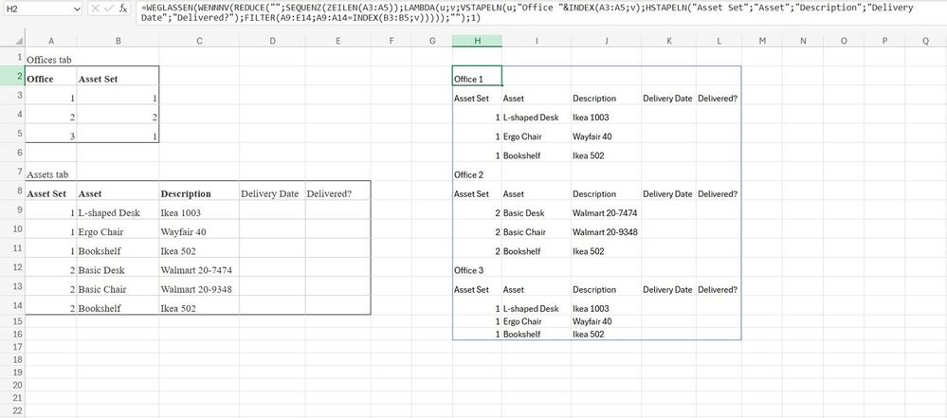Screen dimensions: 947x418
Task: Select the 'Office 1' cell H2
Action: [x=477, y=76]
